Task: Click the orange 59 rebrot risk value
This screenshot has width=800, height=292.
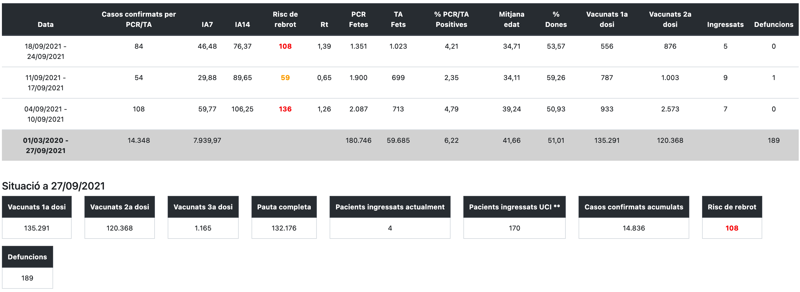Action: [x=285, y=78]
